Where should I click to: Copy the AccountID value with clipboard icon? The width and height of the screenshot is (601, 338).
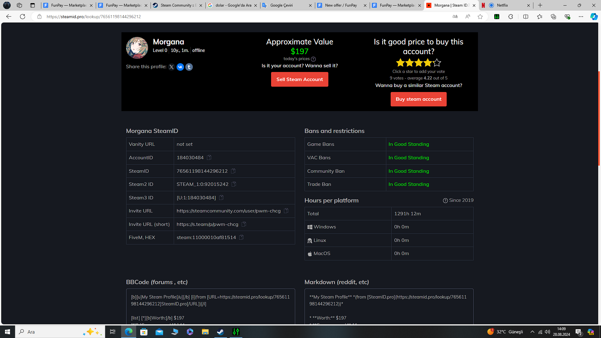tap(209, 157)
